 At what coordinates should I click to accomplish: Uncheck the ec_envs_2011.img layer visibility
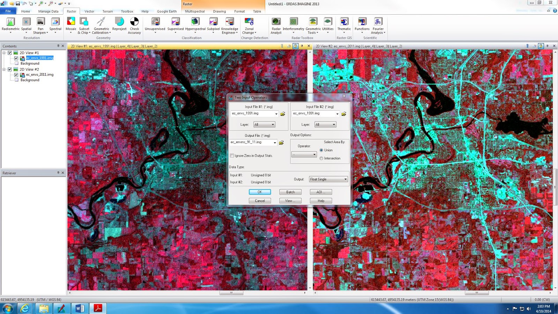coord(16,75)
